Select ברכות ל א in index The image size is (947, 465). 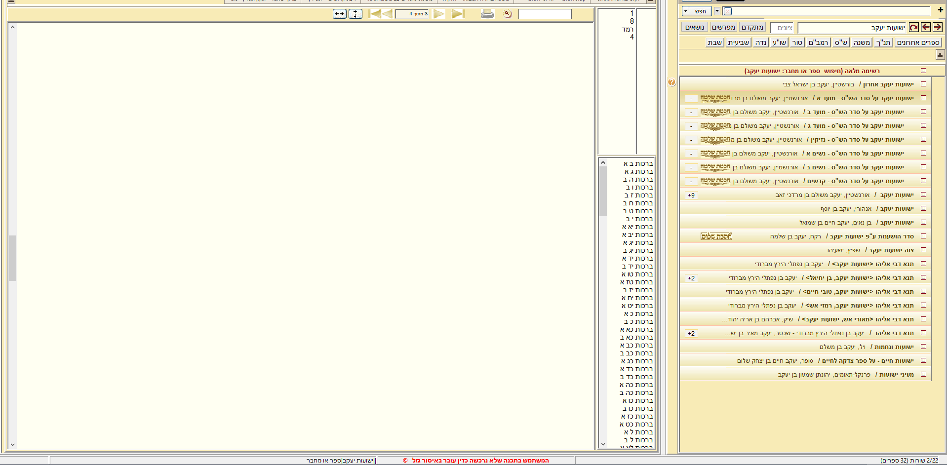click(638, 432)
